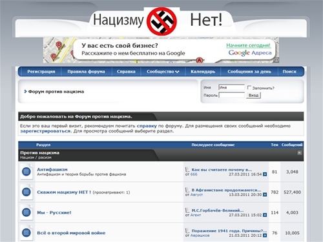
Task: Go to last post arrow dated 27.03.2011 16:54
Action: (265, 174)
